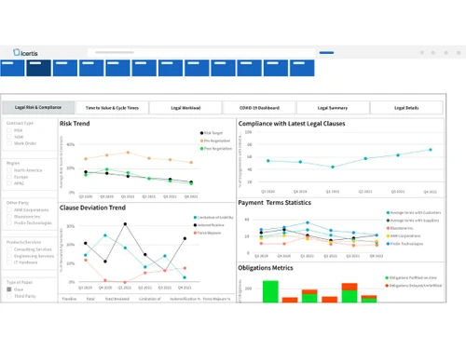Click the Clause Deviation Trend title
This screenshot has width=466, height=349.
click(x=92, y=208)
